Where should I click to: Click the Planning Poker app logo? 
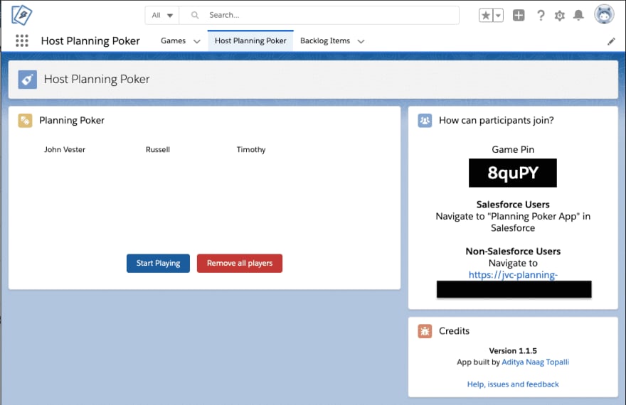pyautogui.click(x=21, y=15)
